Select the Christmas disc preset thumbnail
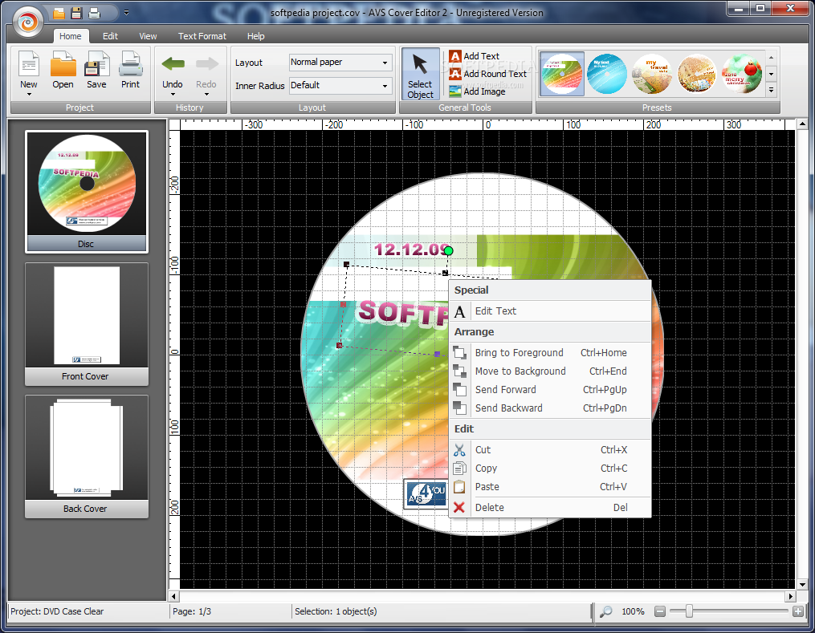Screen dimensions: 815x633 [742, 74]
